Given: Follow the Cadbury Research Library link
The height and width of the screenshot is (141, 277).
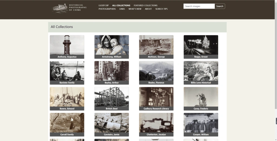Looking at the screenshot, I should (156, 109).
